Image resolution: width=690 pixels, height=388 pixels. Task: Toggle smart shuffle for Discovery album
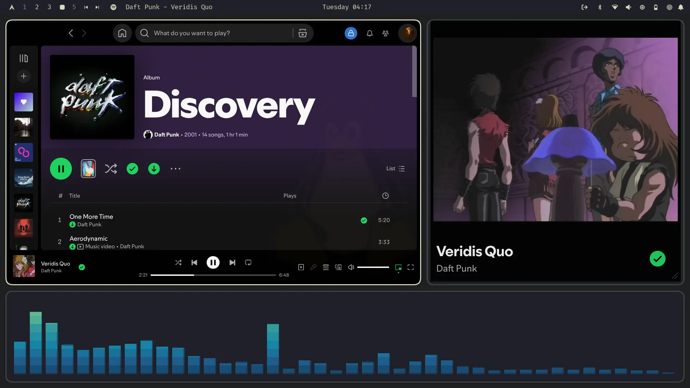[111, 169]
